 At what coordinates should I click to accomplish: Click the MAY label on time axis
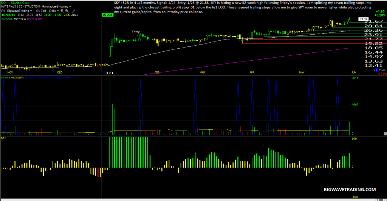point(302,72)
